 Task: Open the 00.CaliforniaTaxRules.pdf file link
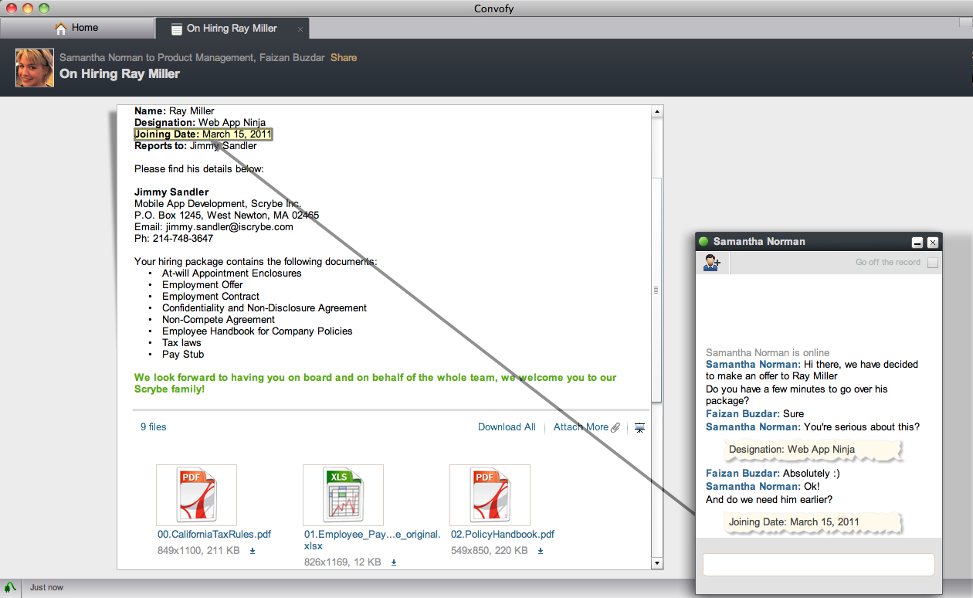(x=215, y=535)
